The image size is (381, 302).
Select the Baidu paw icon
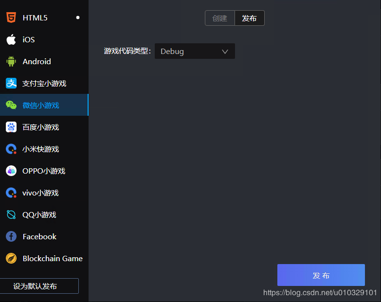point(11,127)
